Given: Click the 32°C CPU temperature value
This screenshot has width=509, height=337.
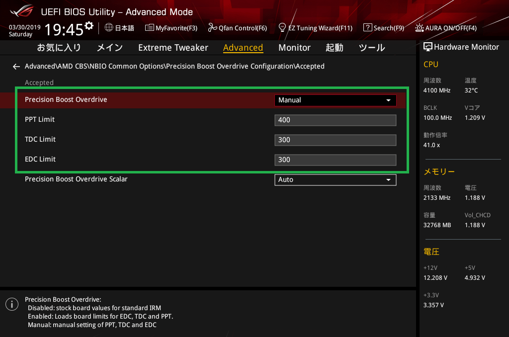Looking at the screenshot, I should 471,90.
